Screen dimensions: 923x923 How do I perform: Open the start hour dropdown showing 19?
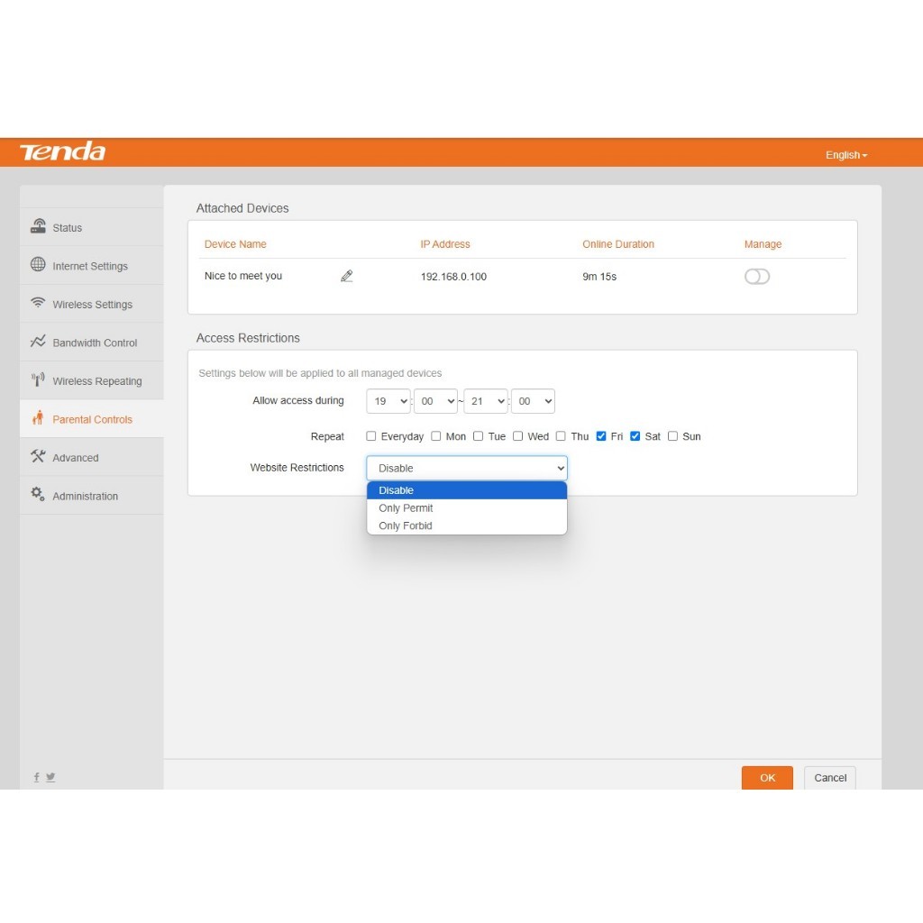click(388, 401)
